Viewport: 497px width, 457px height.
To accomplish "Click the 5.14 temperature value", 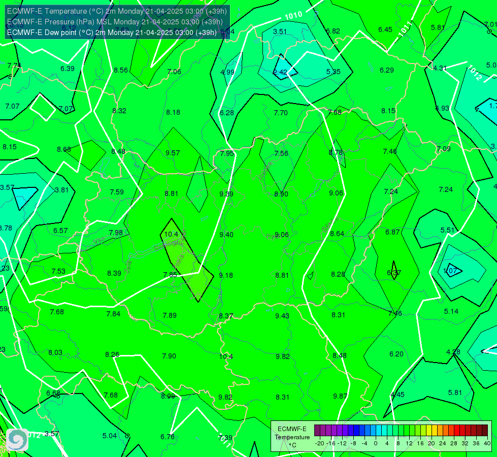I will pyautogui.click(x=451, y=311).
